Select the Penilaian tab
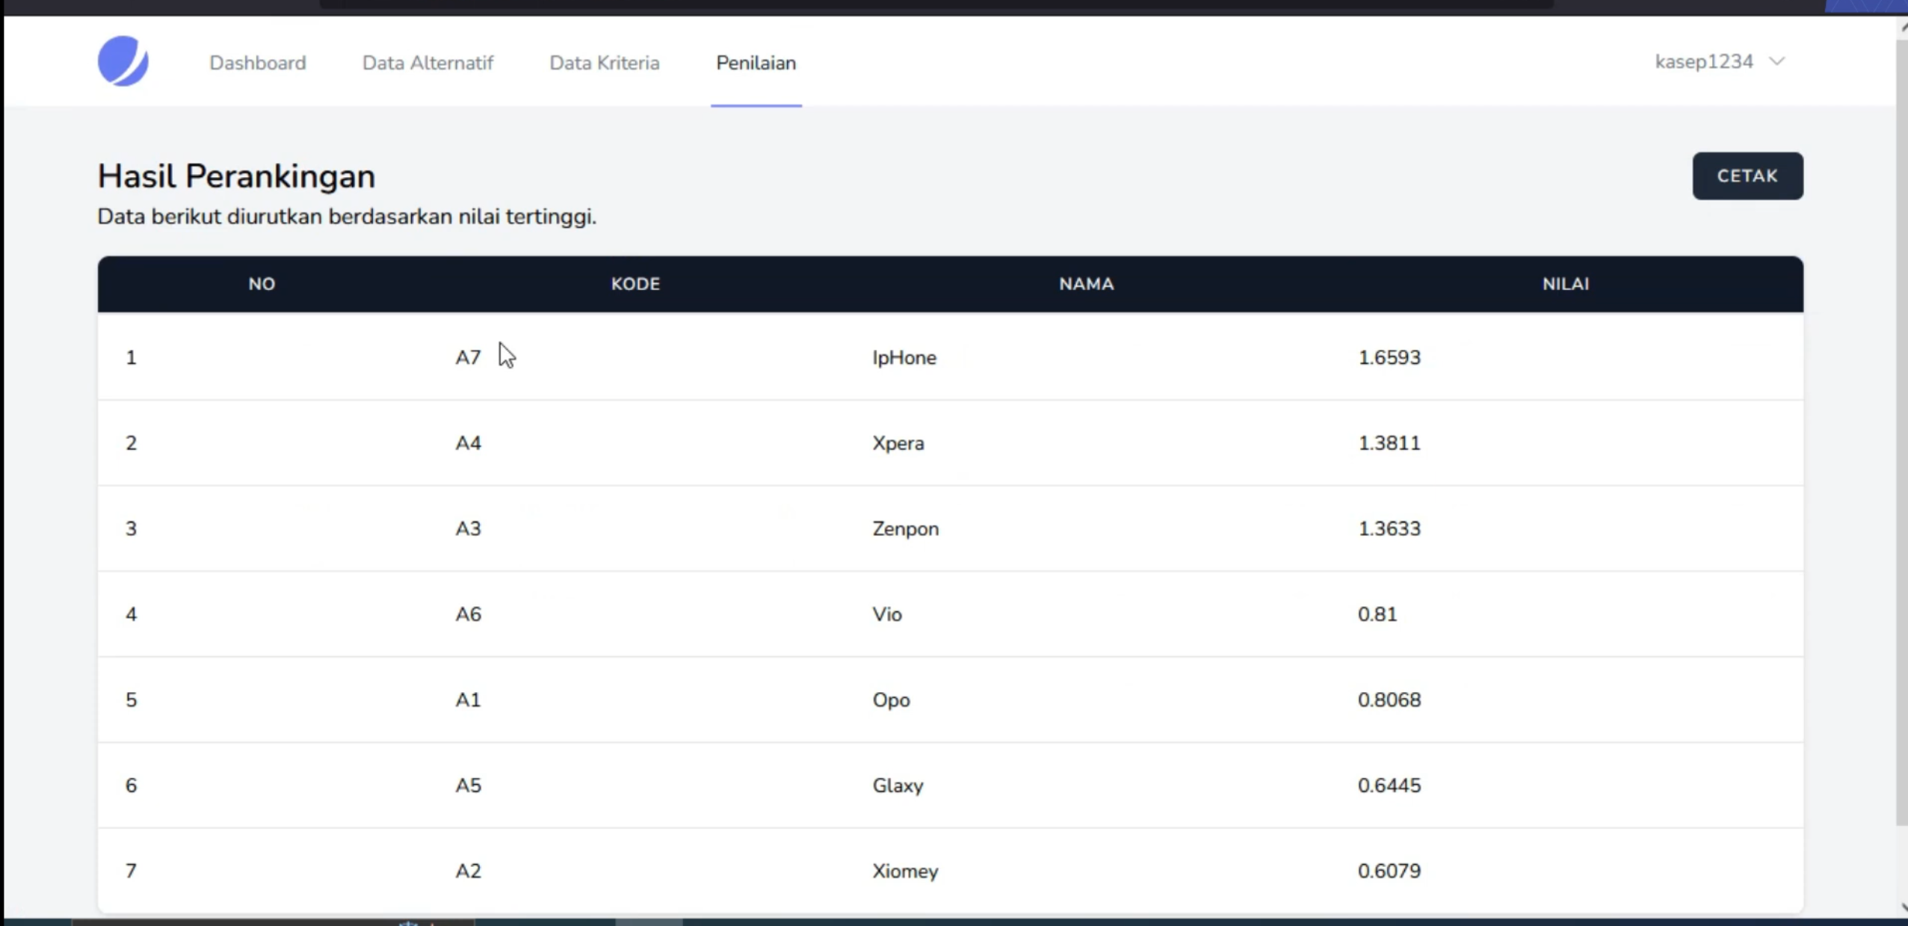 coord(756,63)
